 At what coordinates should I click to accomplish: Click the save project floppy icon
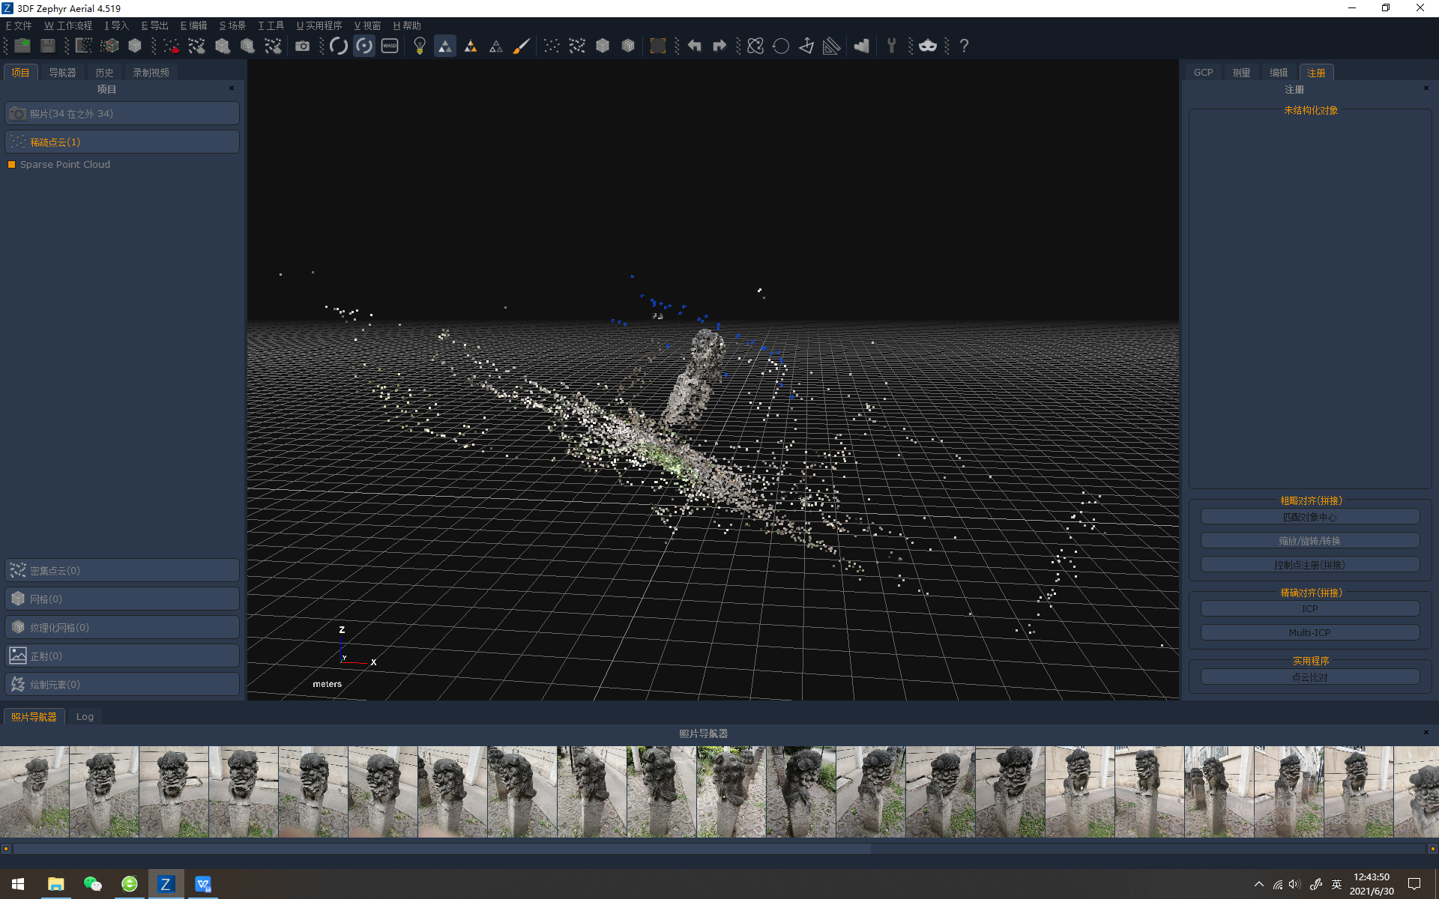(x=48, y=46)
